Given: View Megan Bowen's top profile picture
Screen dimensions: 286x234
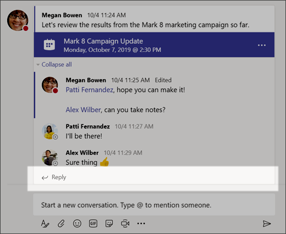Looking at the screenshot, I should click(18, 20).
